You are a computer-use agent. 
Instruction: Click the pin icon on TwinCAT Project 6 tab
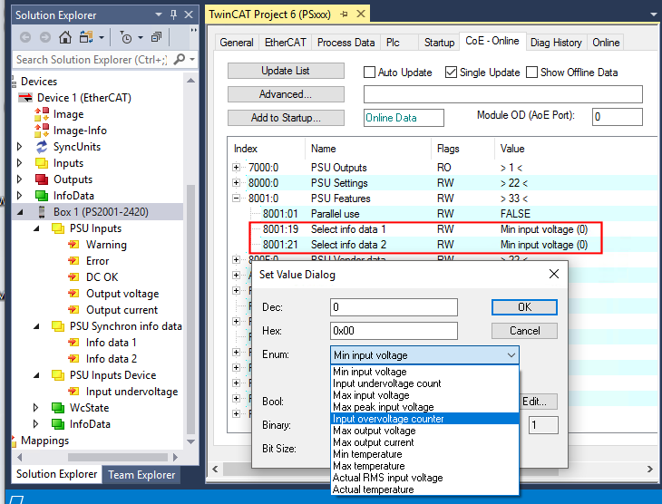click(344, 15)
